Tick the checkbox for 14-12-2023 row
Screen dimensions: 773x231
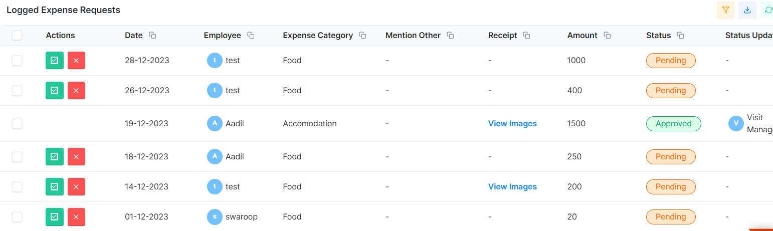tap(17, 186)
